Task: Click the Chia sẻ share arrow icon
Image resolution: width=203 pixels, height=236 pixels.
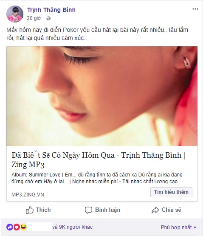Action: pos(155,210)
